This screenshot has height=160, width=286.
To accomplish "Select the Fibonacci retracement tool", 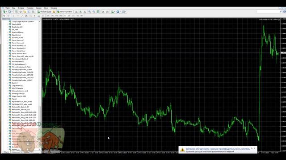I will point(30,16).
